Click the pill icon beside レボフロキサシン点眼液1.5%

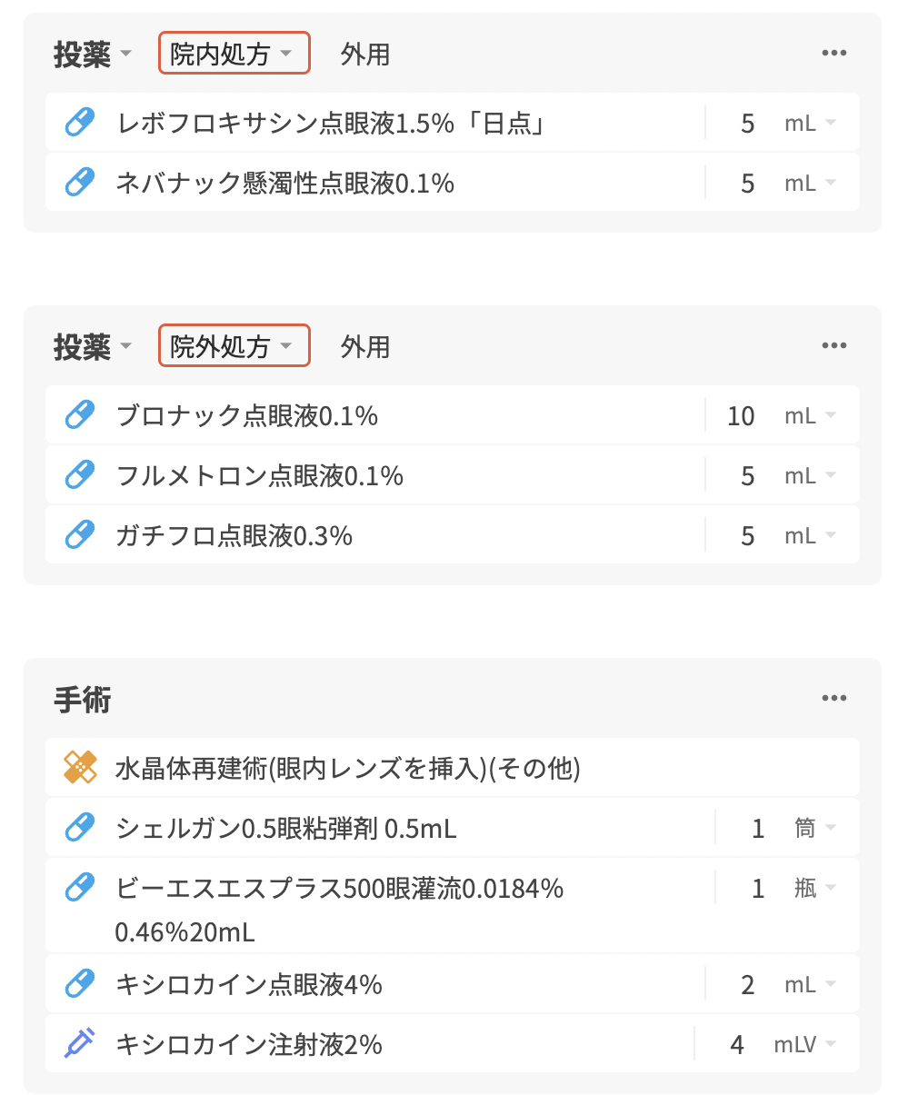click(x=80, y=123)
